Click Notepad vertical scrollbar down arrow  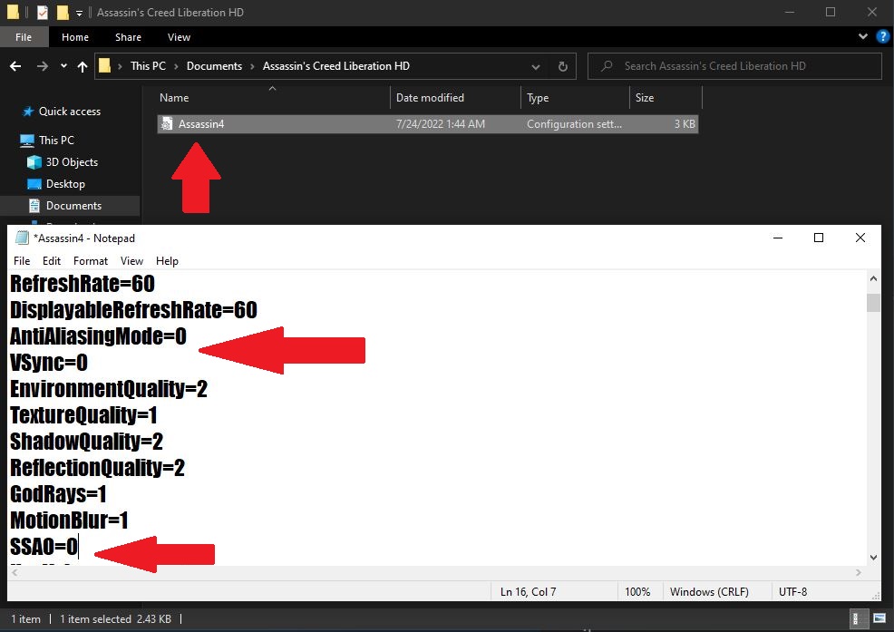873,558
